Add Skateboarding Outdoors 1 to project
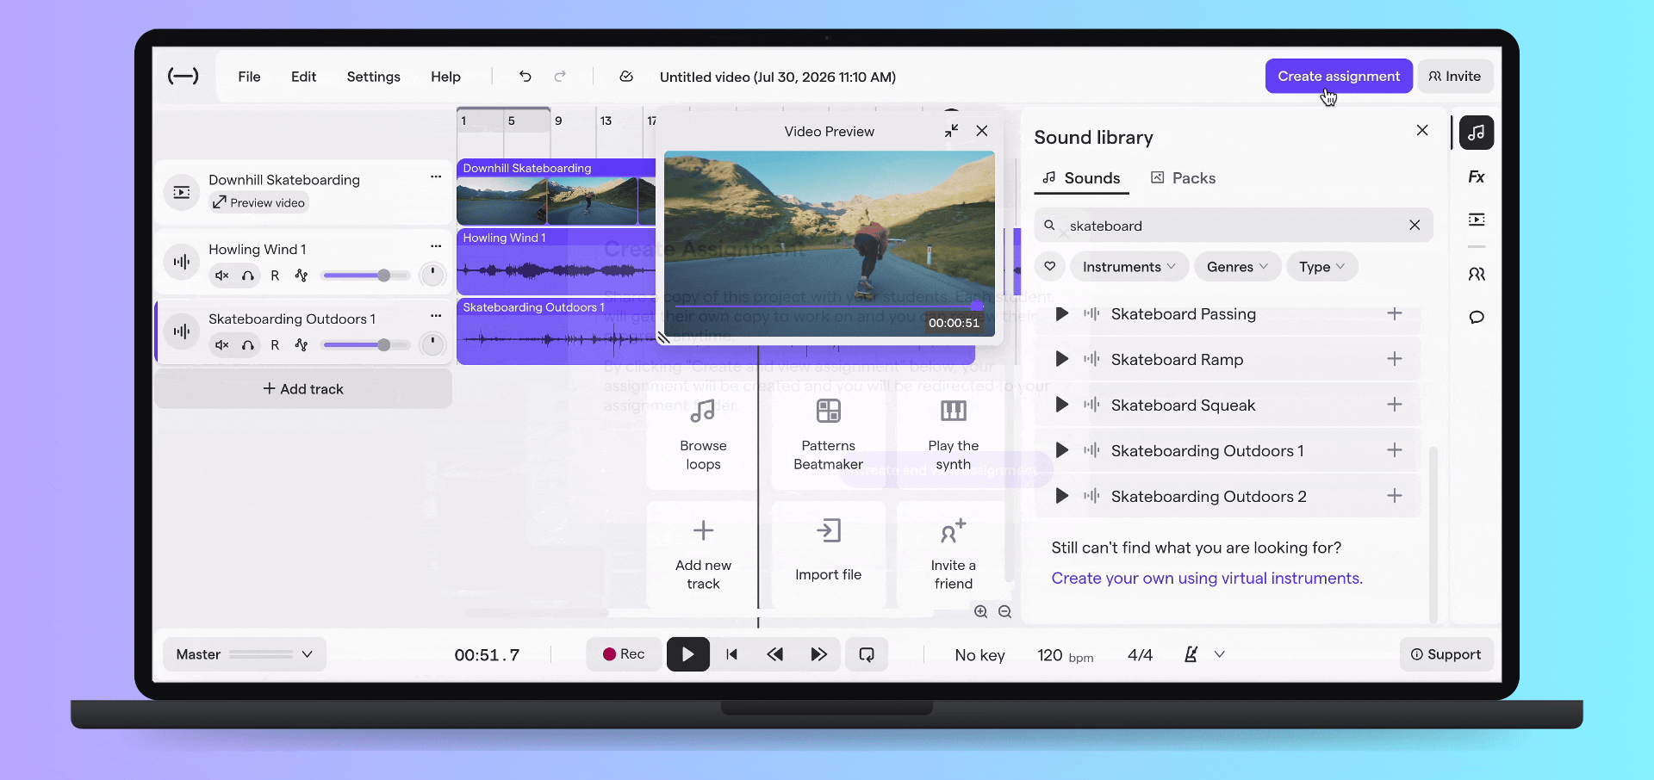 click(1395, 450)
